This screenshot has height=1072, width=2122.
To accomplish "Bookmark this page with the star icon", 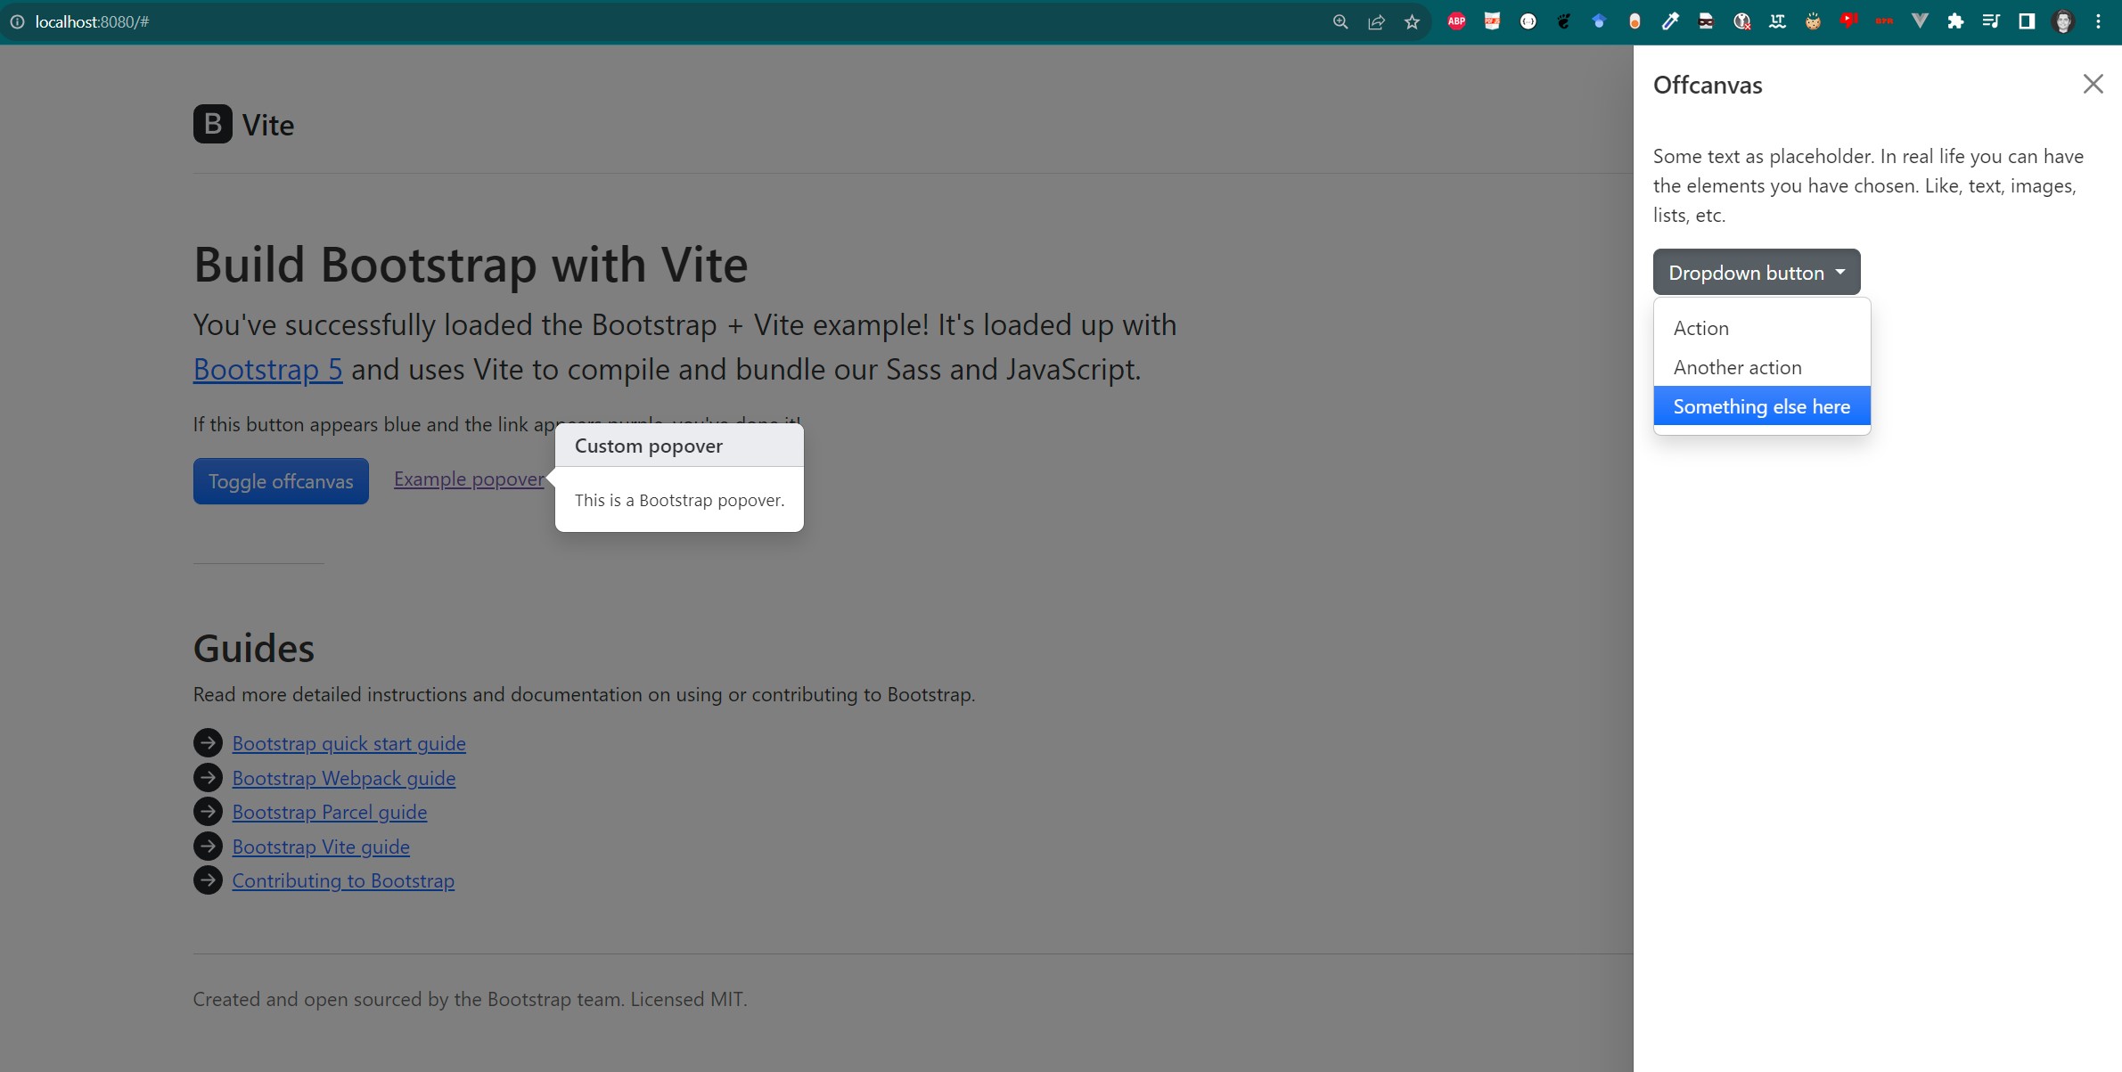I will (1412, 21).
